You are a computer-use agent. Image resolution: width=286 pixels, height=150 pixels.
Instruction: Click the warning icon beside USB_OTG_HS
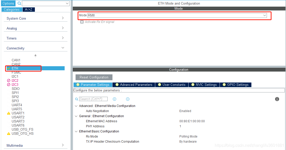[8, 133]
